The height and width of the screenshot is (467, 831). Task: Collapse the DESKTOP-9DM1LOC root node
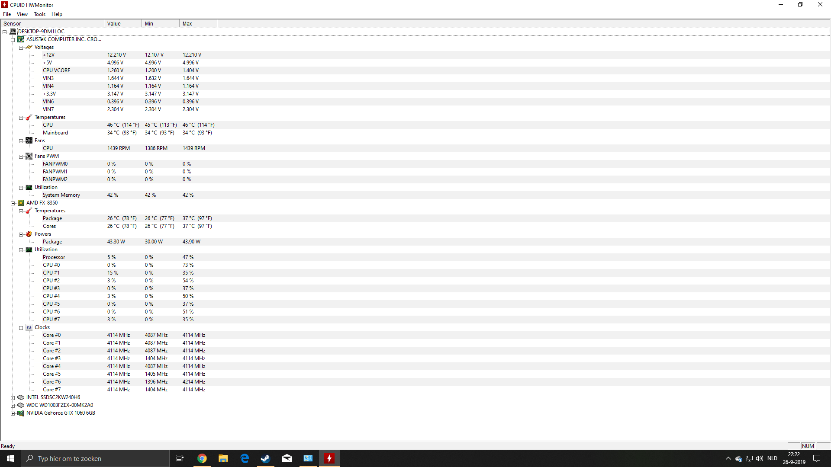pyautogui.click(x=5, y=32)
